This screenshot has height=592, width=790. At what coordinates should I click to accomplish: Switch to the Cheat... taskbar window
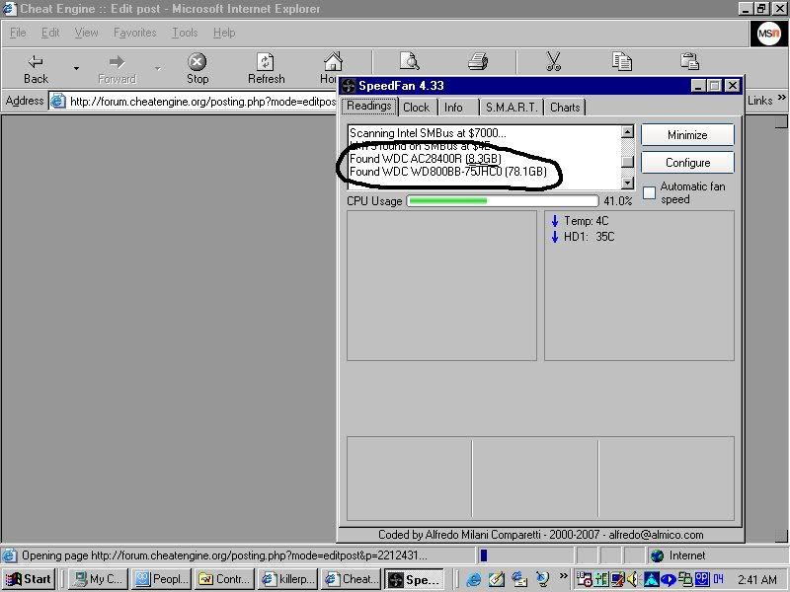[x=352, y=579]
